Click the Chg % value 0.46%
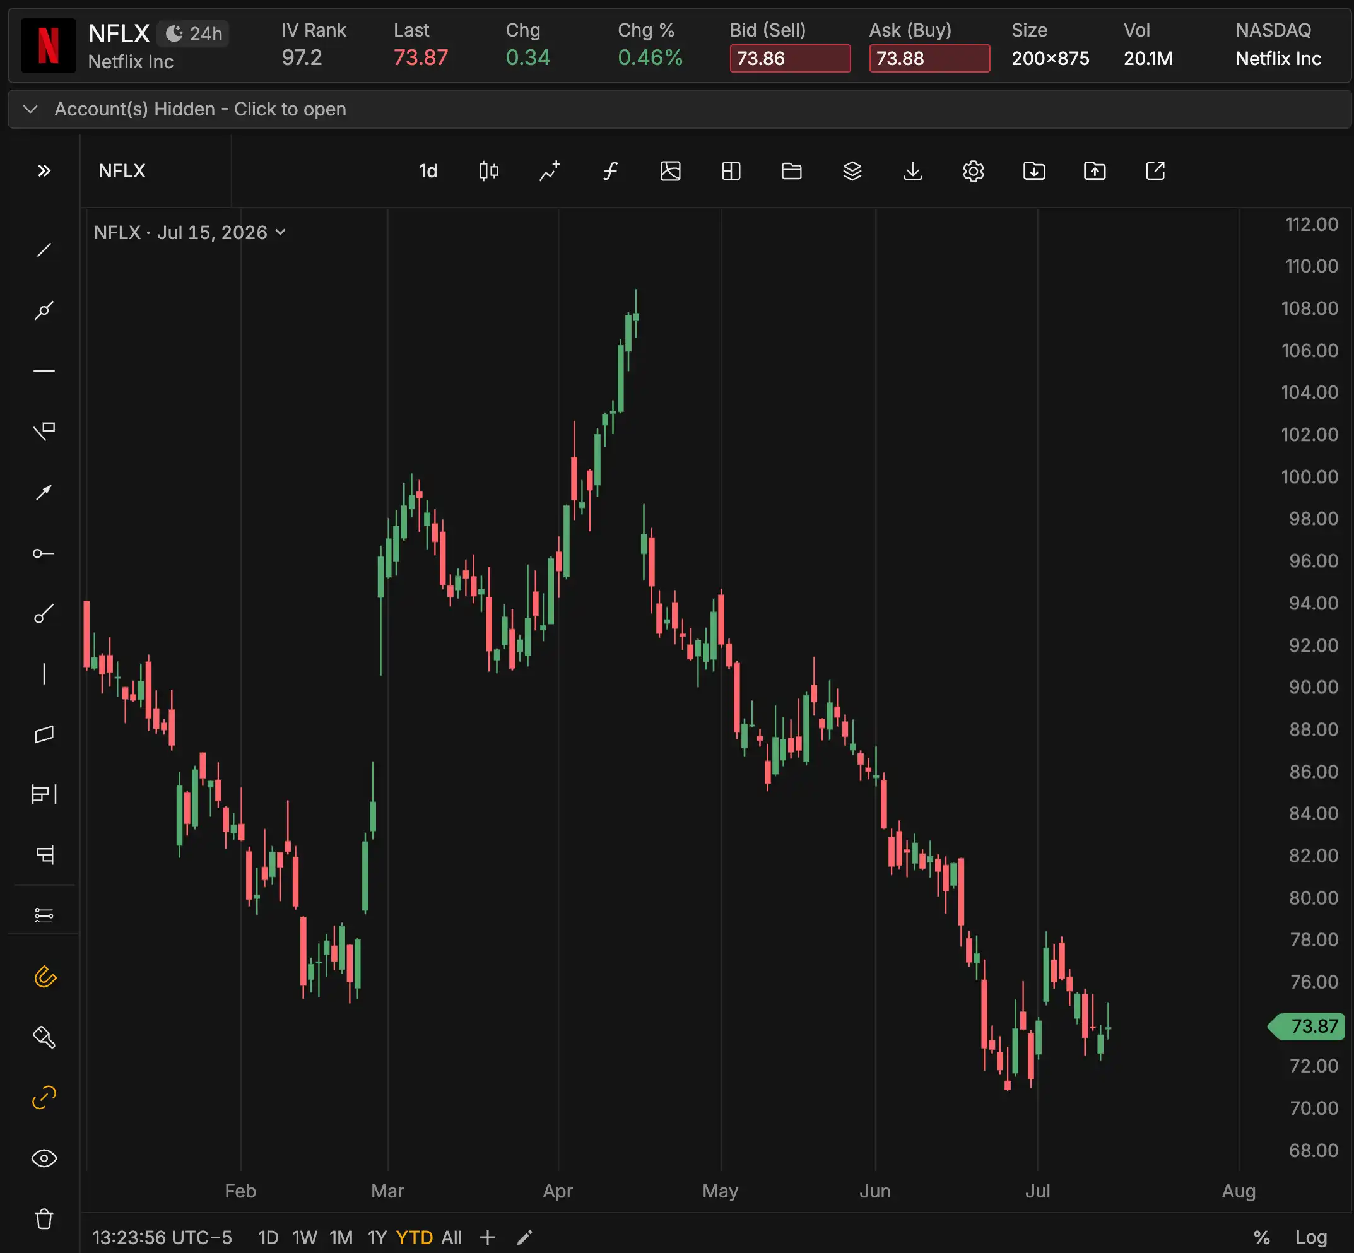 pyautogui.click(x=649, y=57)
